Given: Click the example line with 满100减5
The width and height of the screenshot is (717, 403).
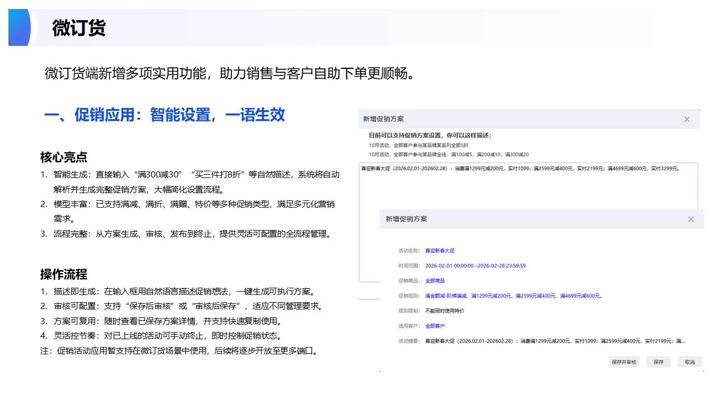Looking at the screenshot, I should 448,154.
